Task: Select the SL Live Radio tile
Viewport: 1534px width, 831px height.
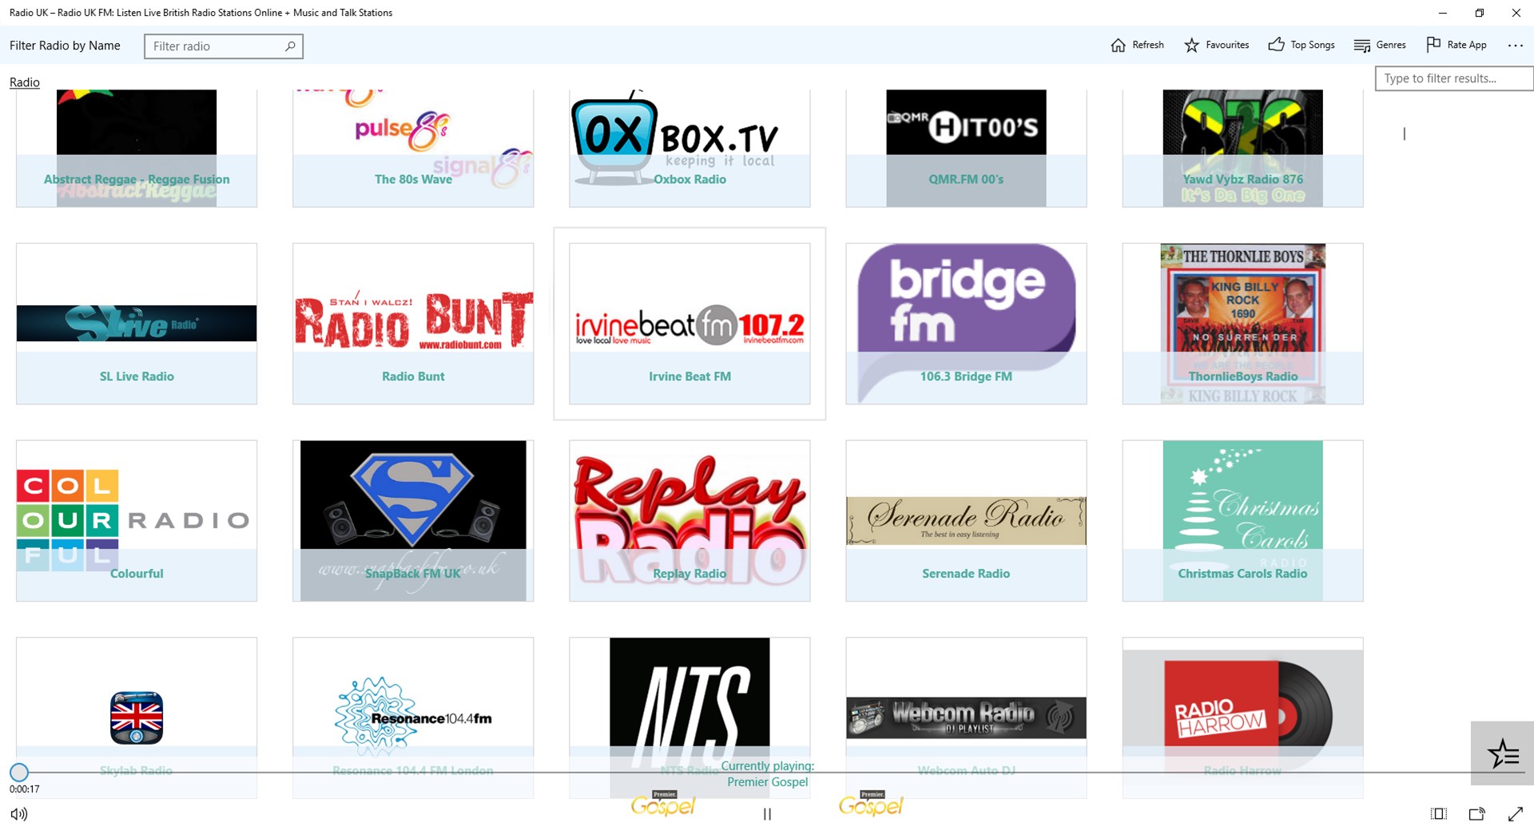Action: pos(137,324)
